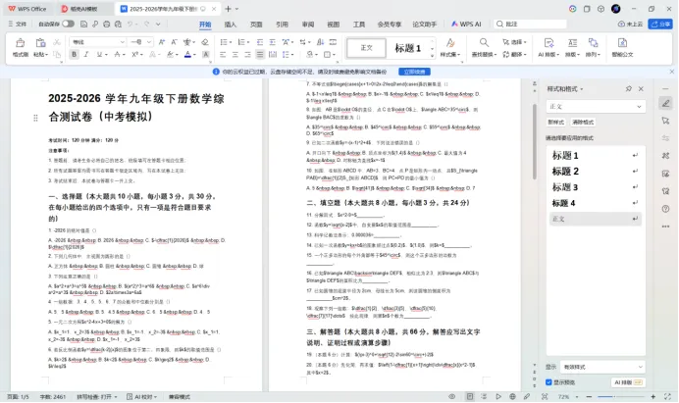Click the play reading mode icon in status bar
Viewport: 679px width, 403px height.
498,396
